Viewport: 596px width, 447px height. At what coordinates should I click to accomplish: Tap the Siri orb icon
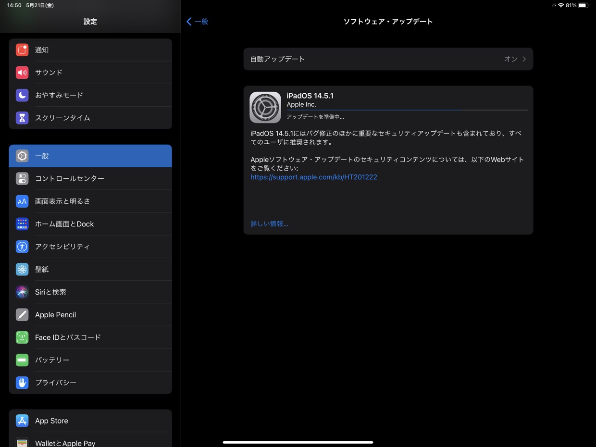[22, 292]
